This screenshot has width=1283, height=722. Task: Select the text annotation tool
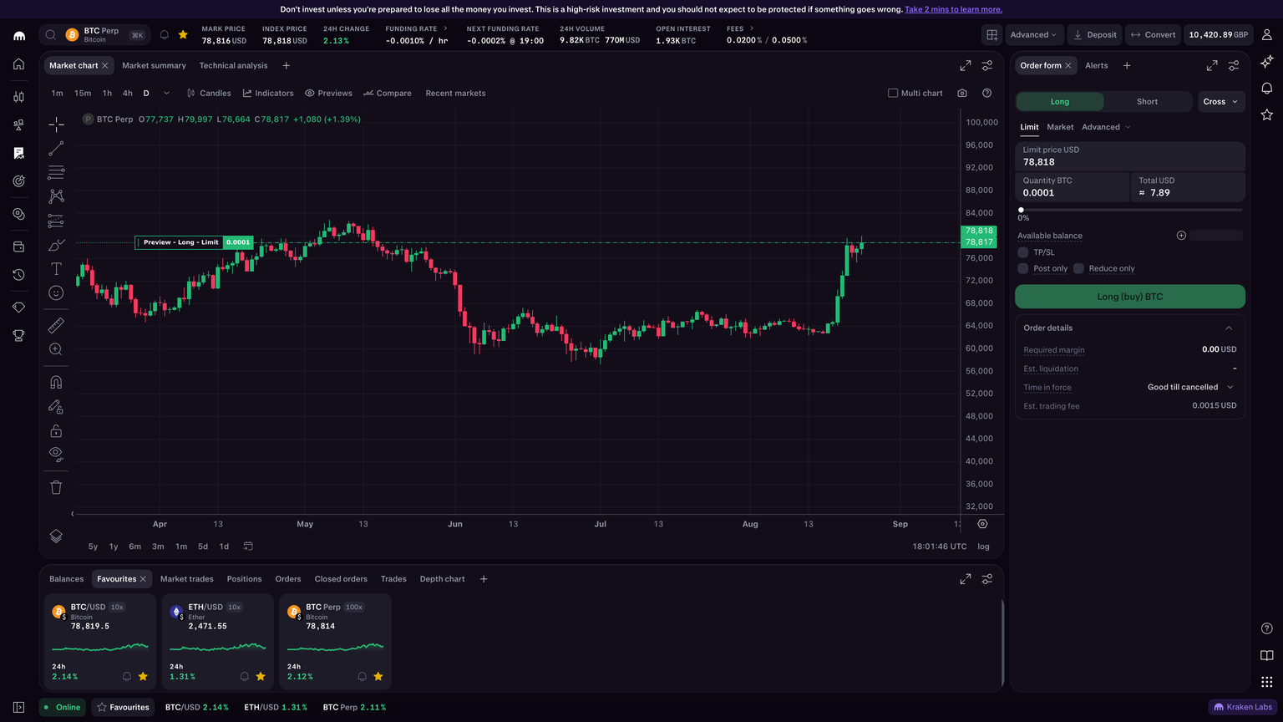pyautogui.click(x=56, y=268)
